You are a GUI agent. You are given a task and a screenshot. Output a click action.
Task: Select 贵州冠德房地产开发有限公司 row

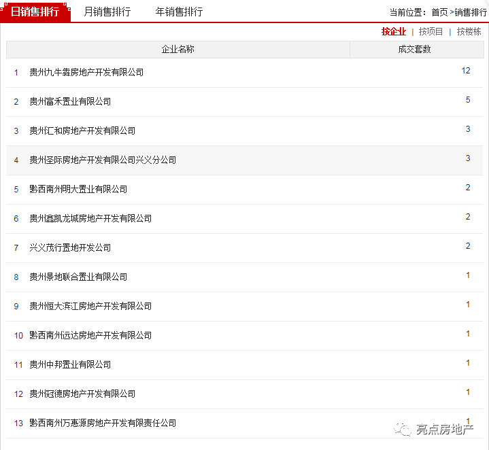click(x=245, y=394)
